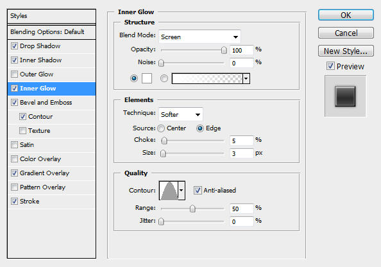This screenshot has height=267, width=381.
Task: Open the Contour picker dropdown arrow
Action: point(182,191)
